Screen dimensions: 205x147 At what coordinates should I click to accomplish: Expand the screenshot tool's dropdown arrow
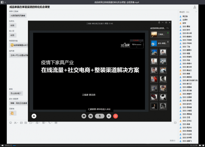(18, 123)
